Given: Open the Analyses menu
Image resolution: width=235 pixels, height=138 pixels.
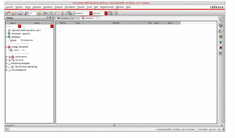Looking at the screenshot, I should click(37, 7).
